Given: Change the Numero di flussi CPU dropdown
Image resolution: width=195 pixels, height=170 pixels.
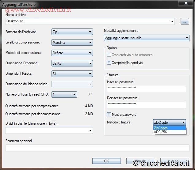Looking at the screenshot, I should tap(64, 95).
